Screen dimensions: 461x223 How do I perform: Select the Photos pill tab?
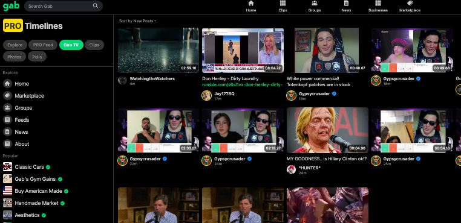15,57
